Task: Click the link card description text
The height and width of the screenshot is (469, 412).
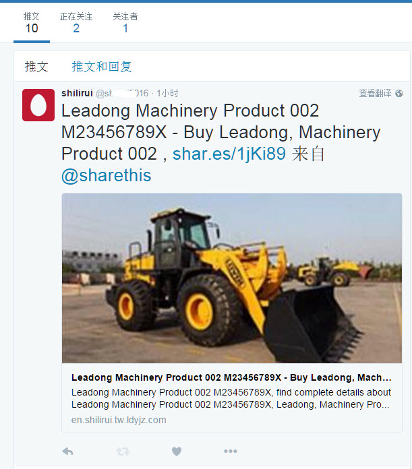Action: (x=231, y=398)
